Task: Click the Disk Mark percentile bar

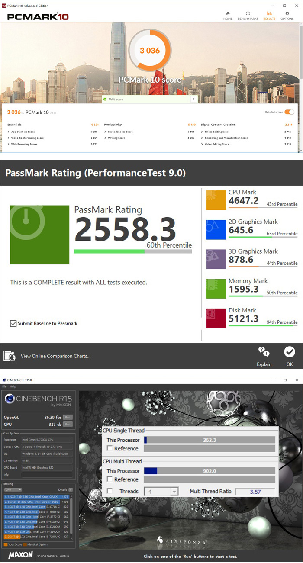Action: pos(263,325)
